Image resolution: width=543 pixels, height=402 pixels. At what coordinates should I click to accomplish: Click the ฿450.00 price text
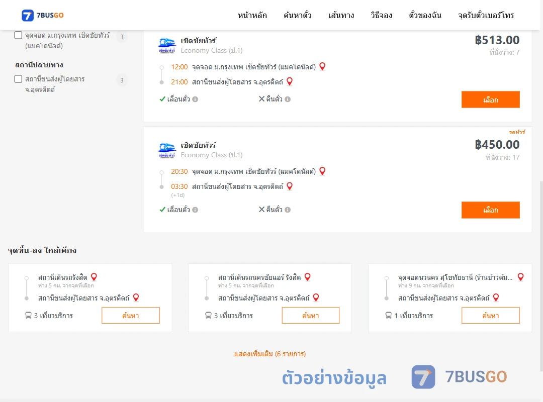tap(497, 145)
